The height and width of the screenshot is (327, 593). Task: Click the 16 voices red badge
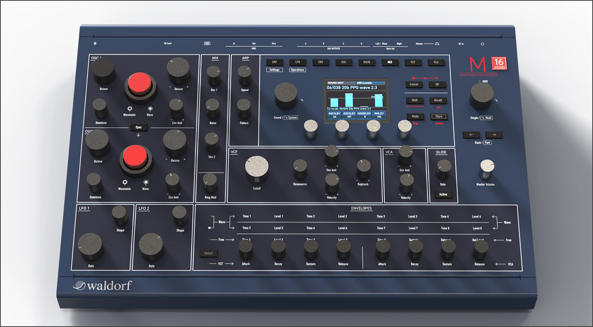(499, 63)
